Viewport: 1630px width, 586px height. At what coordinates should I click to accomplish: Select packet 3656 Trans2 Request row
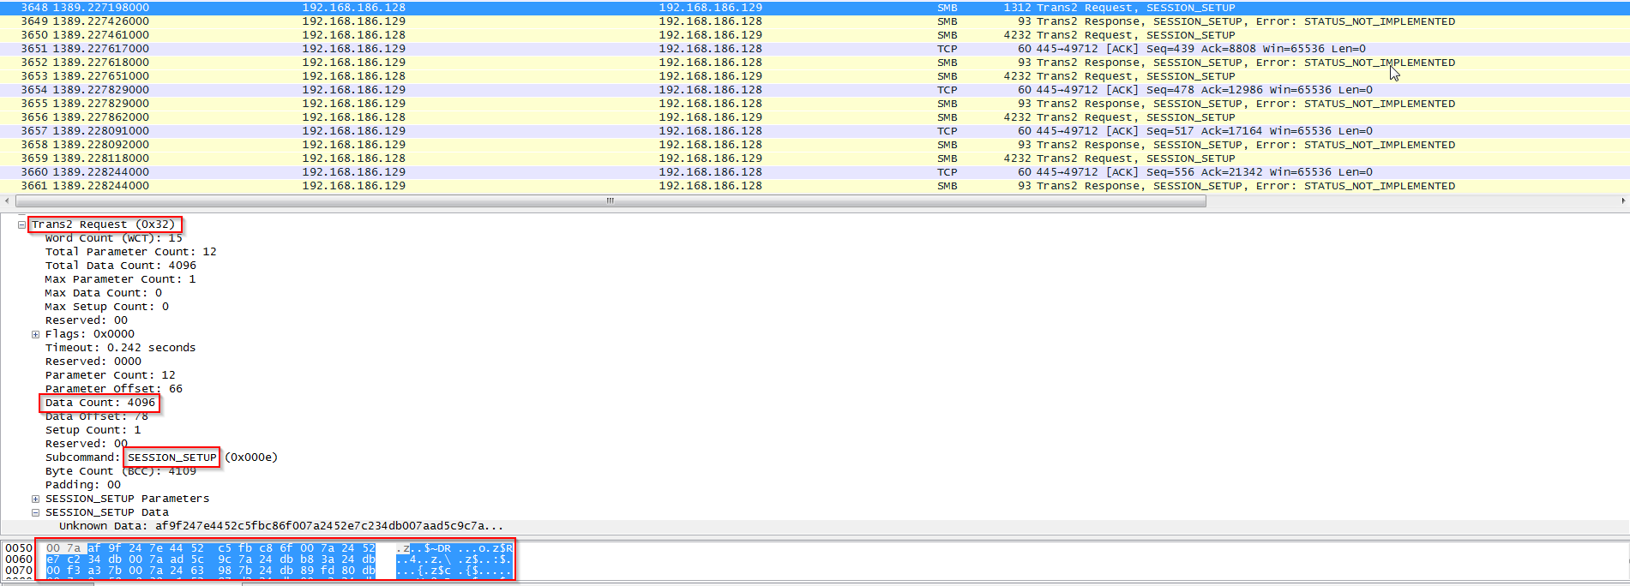[815, 117]
